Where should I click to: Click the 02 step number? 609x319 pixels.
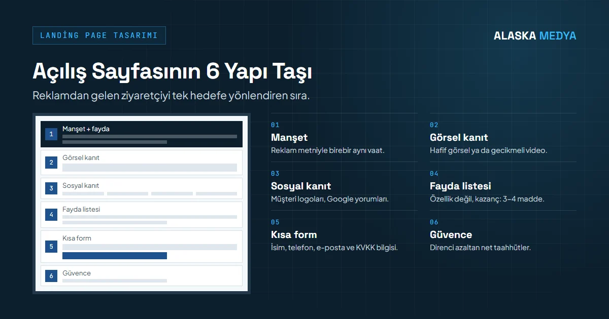[x=434, y=125]
